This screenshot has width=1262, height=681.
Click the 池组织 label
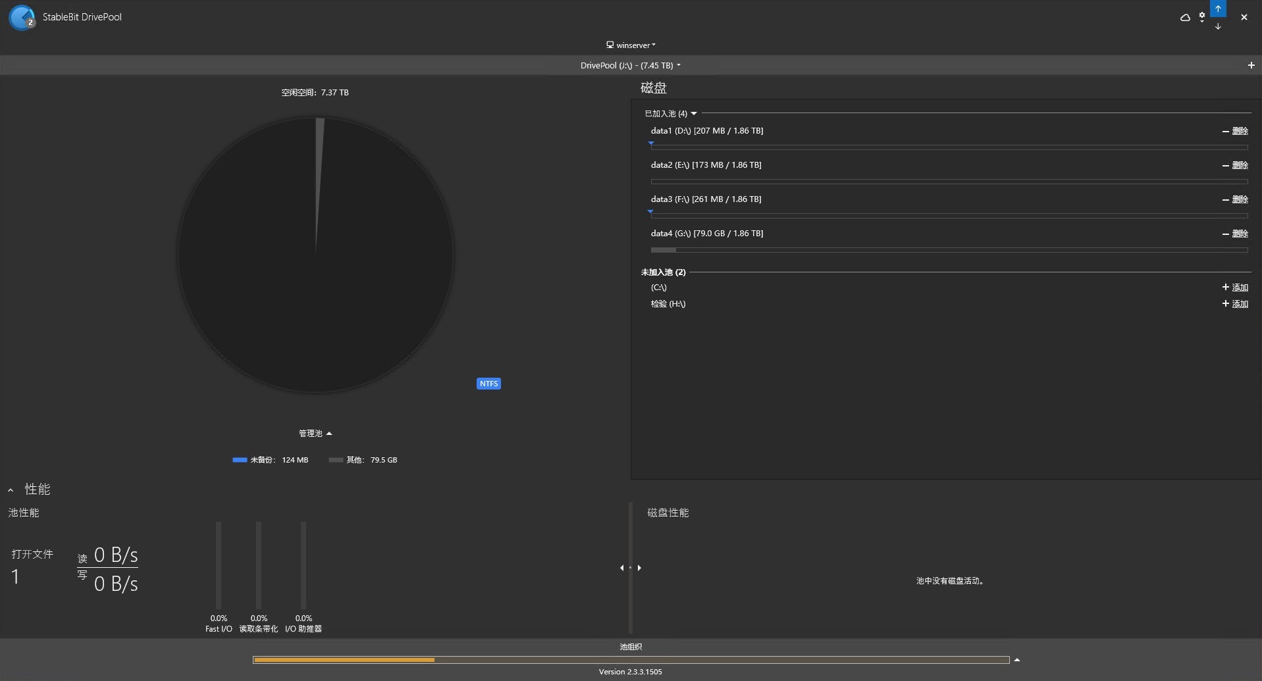[631, 647]
